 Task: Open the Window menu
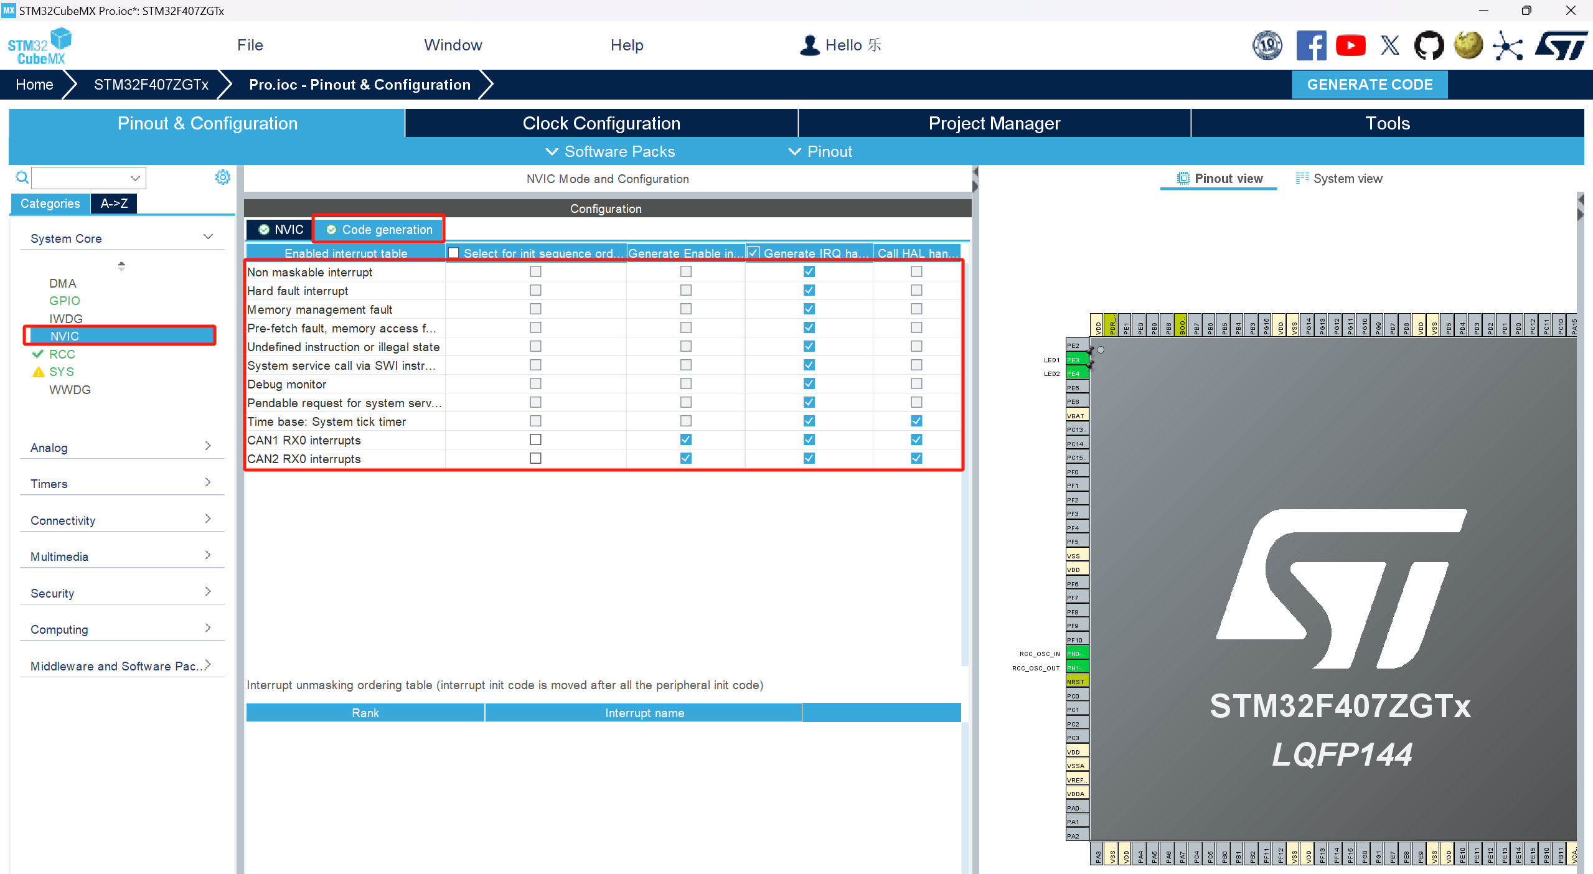[x=453, y=45]
